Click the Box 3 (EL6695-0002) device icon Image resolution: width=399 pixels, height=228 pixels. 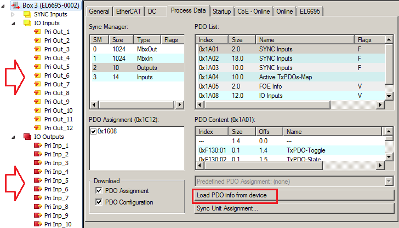[15, 5]
